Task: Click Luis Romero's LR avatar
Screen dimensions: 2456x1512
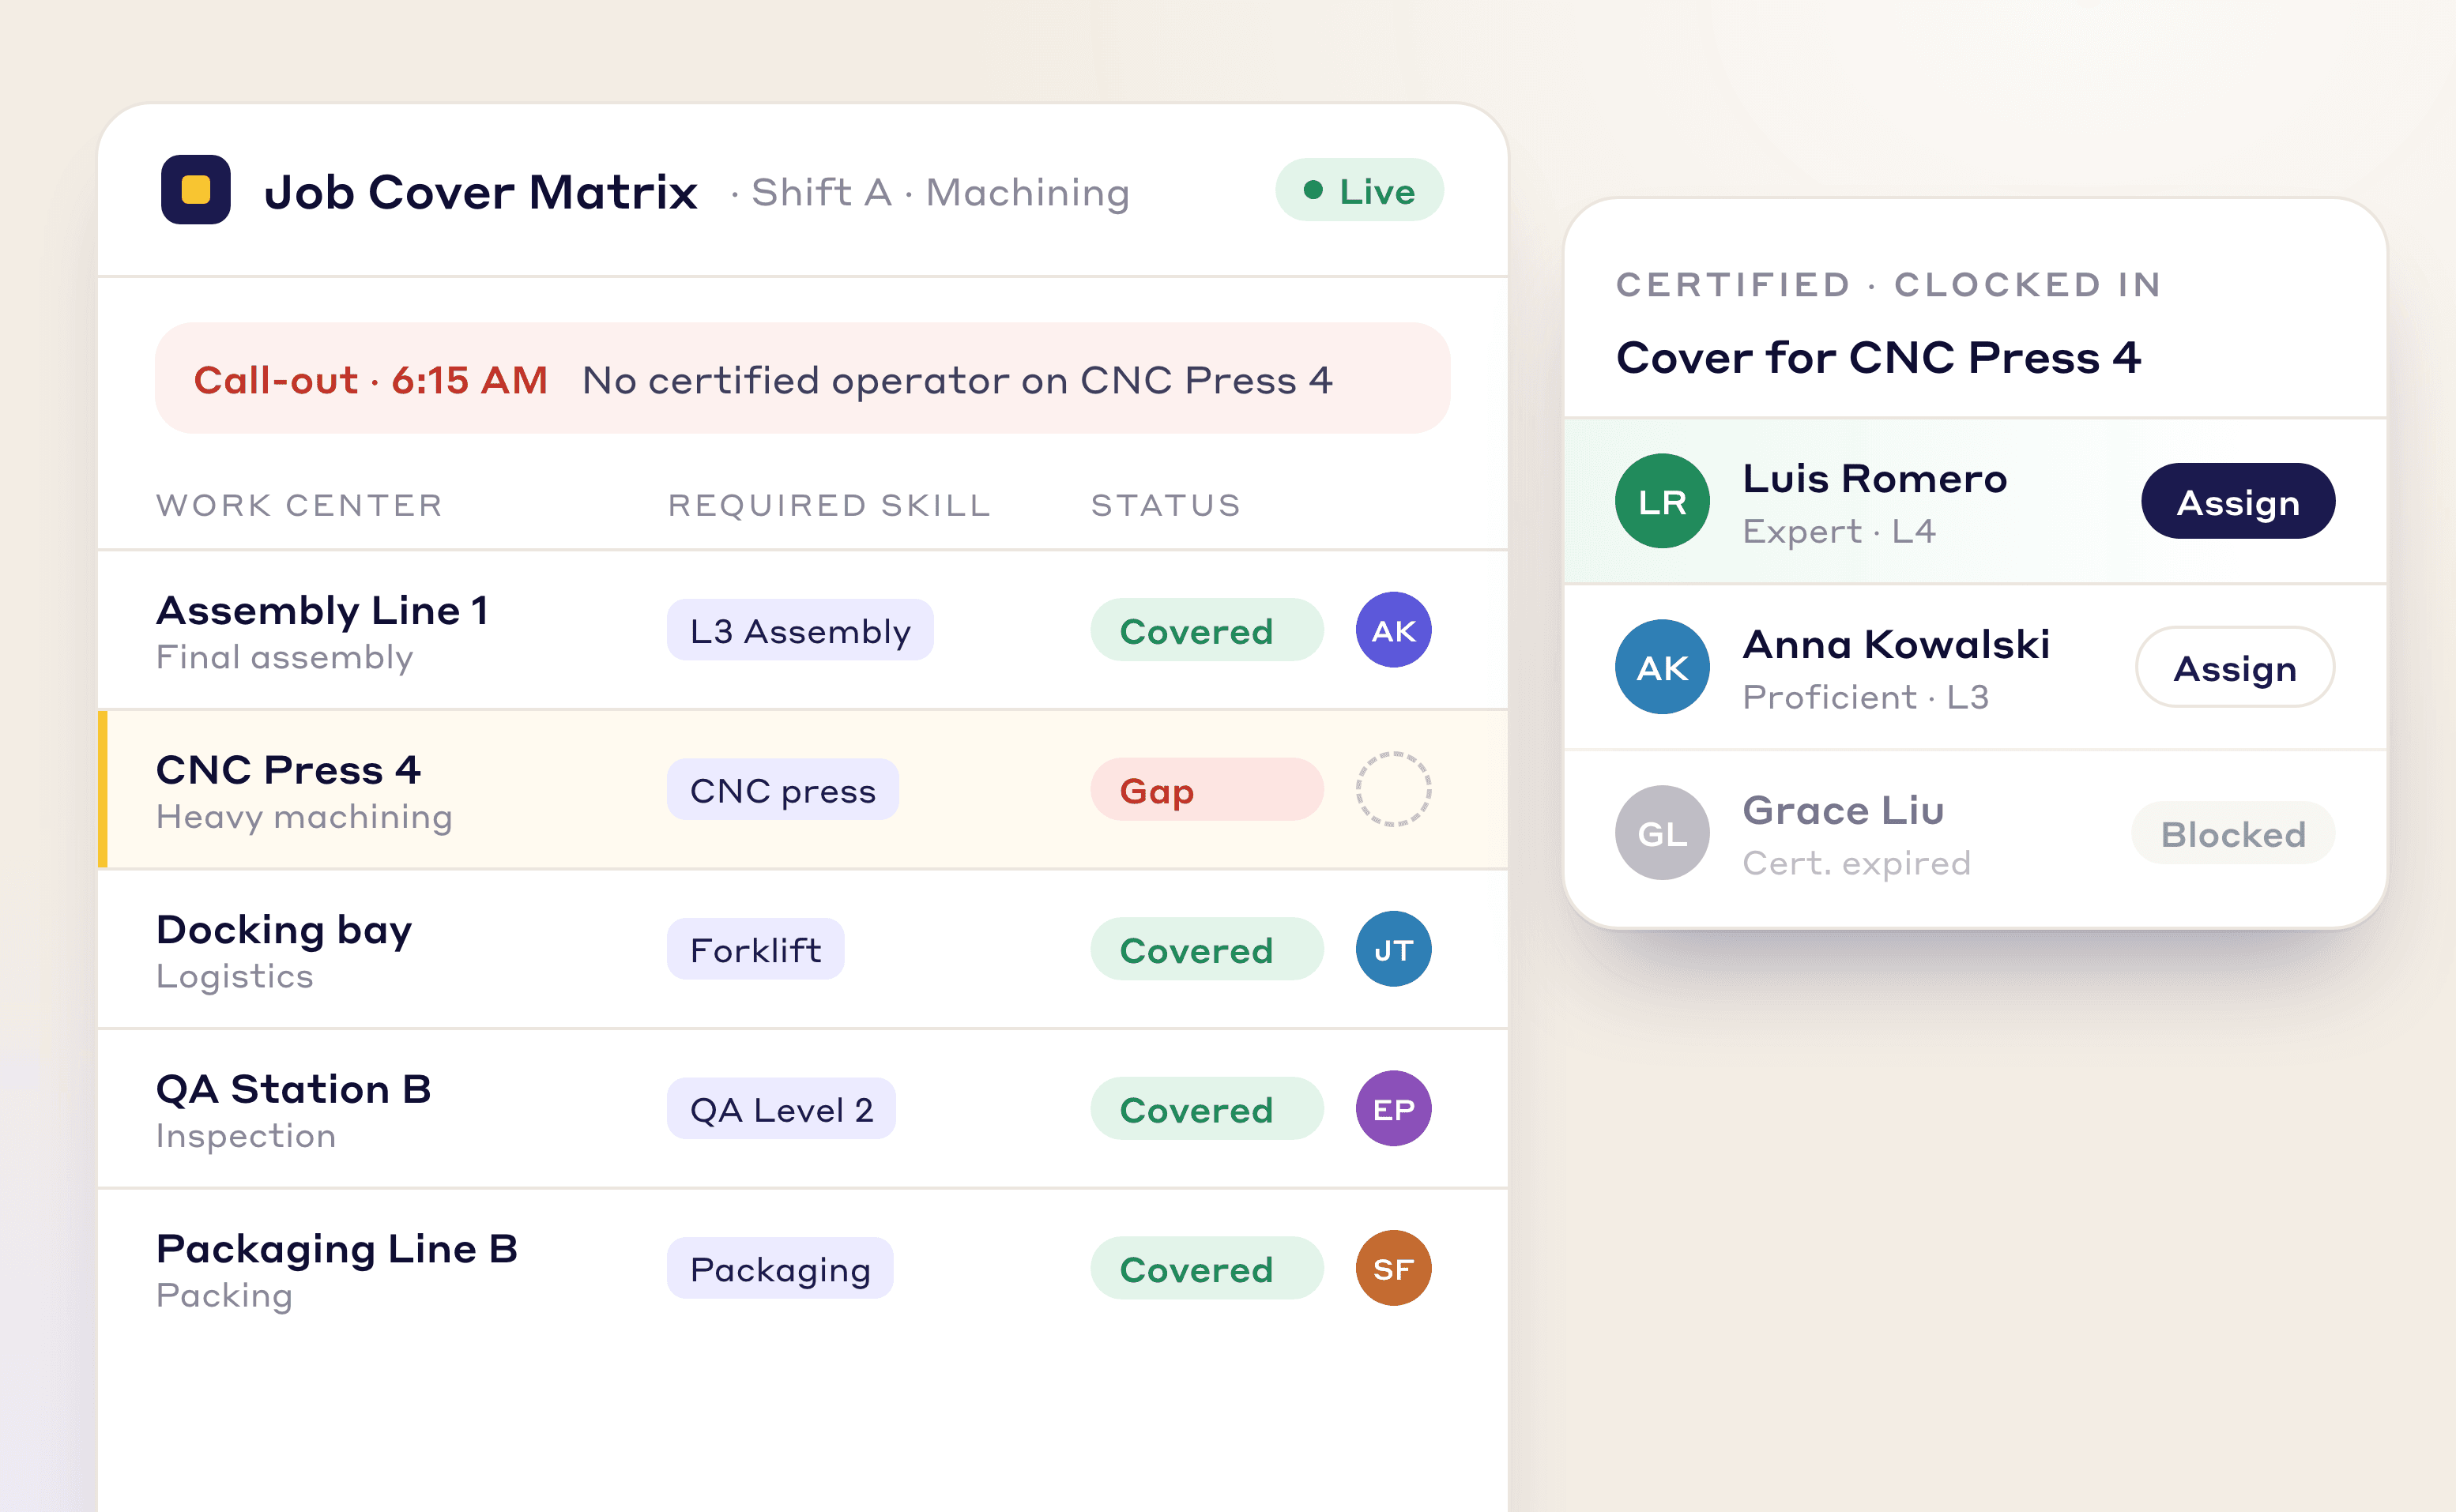Action: pos(1662,501)
